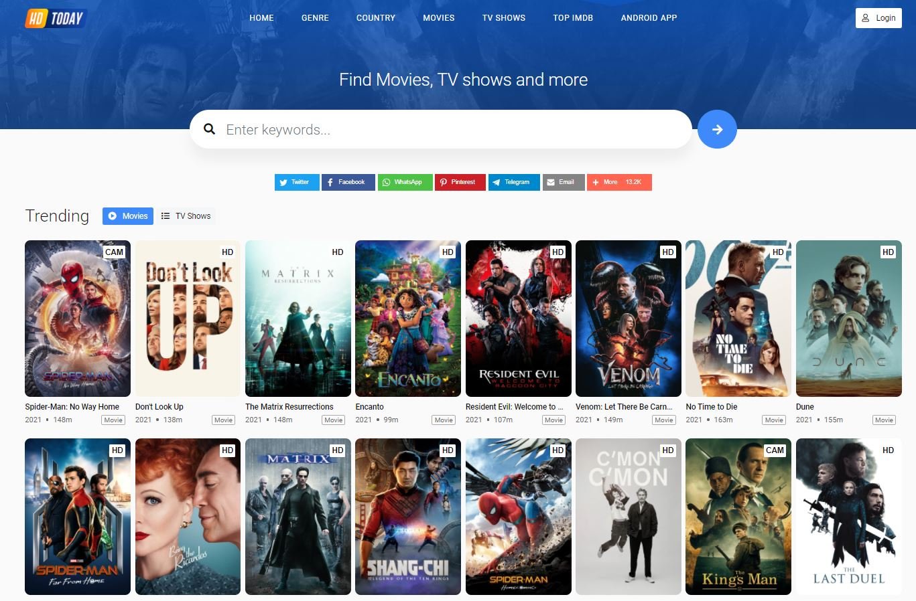The height and width of the screenshot is (601, 916).
Task: Open the Home menu item
Action: tap(261, 18)
